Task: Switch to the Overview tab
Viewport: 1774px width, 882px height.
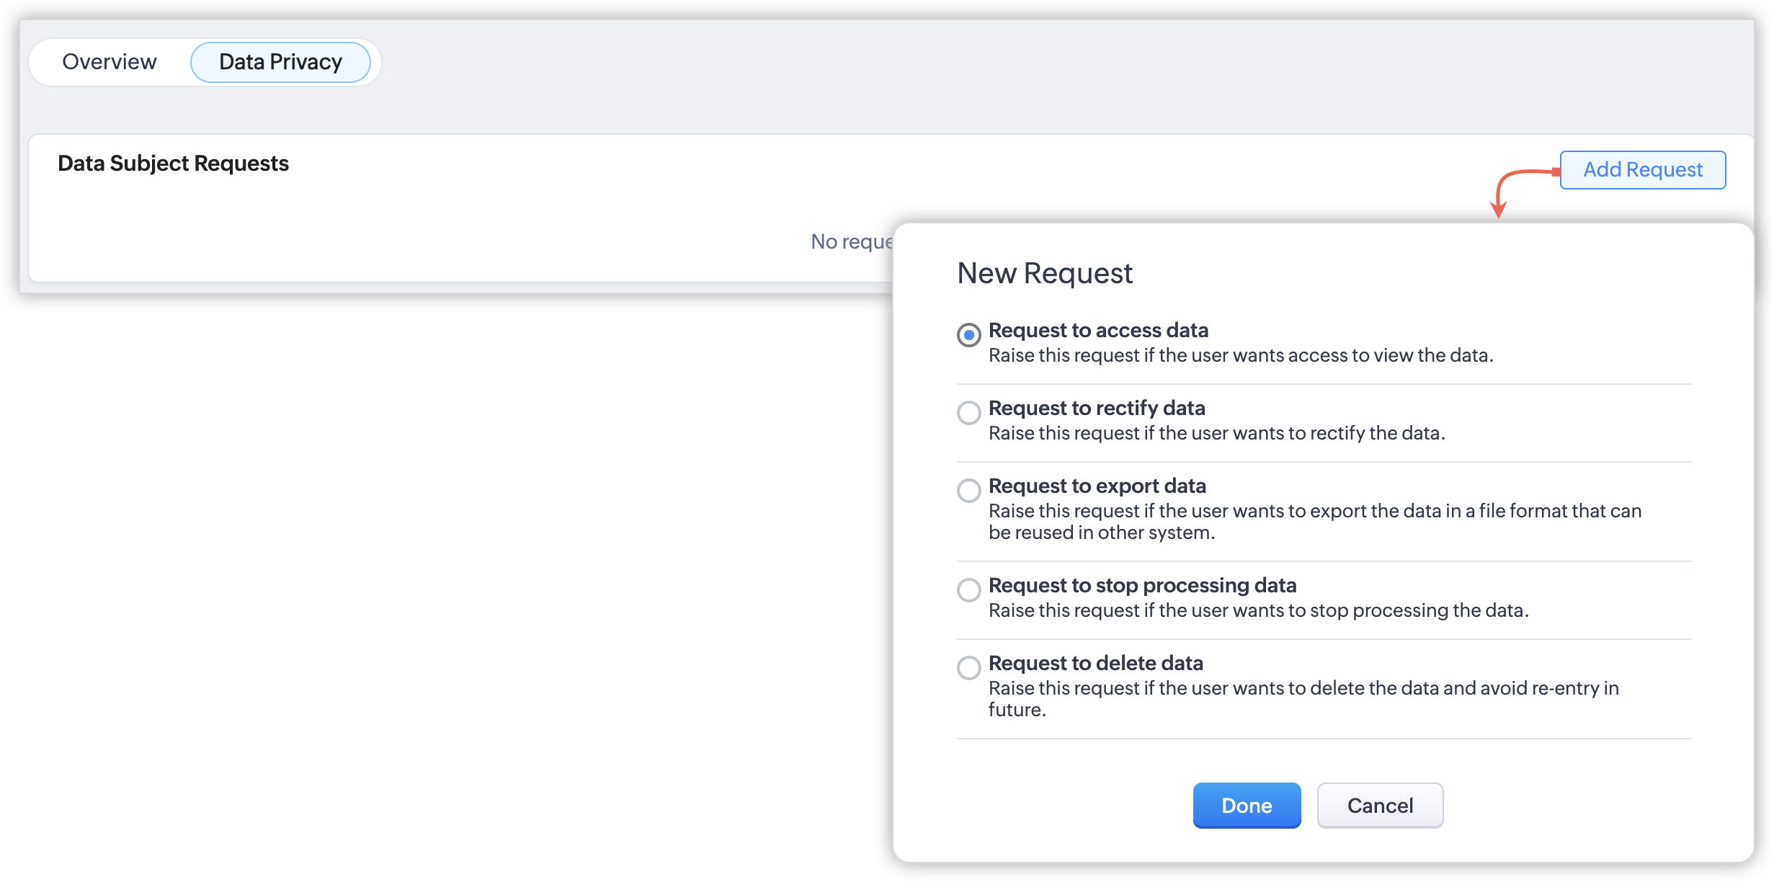Action: tap(110, 62)
